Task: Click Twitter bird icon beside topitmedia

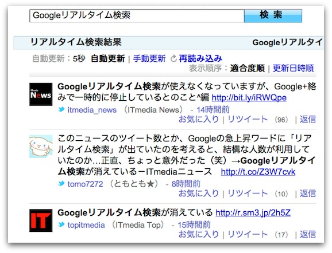Action: [61, 224]
